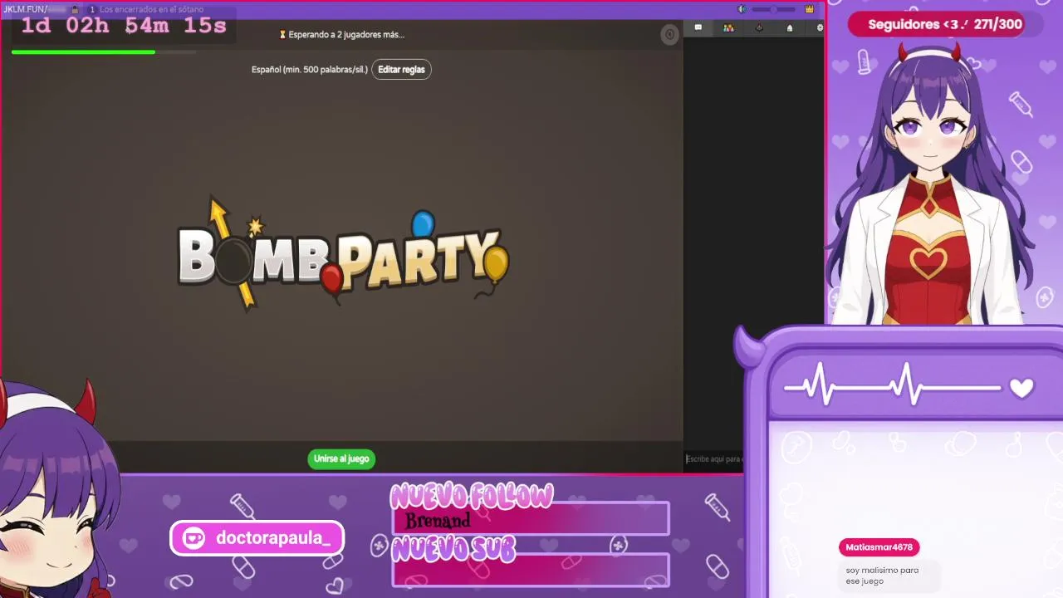Open the chat tab speech bubble icon
The image size is (1063, 598).
pyautogui.click(x=698, y=27)
